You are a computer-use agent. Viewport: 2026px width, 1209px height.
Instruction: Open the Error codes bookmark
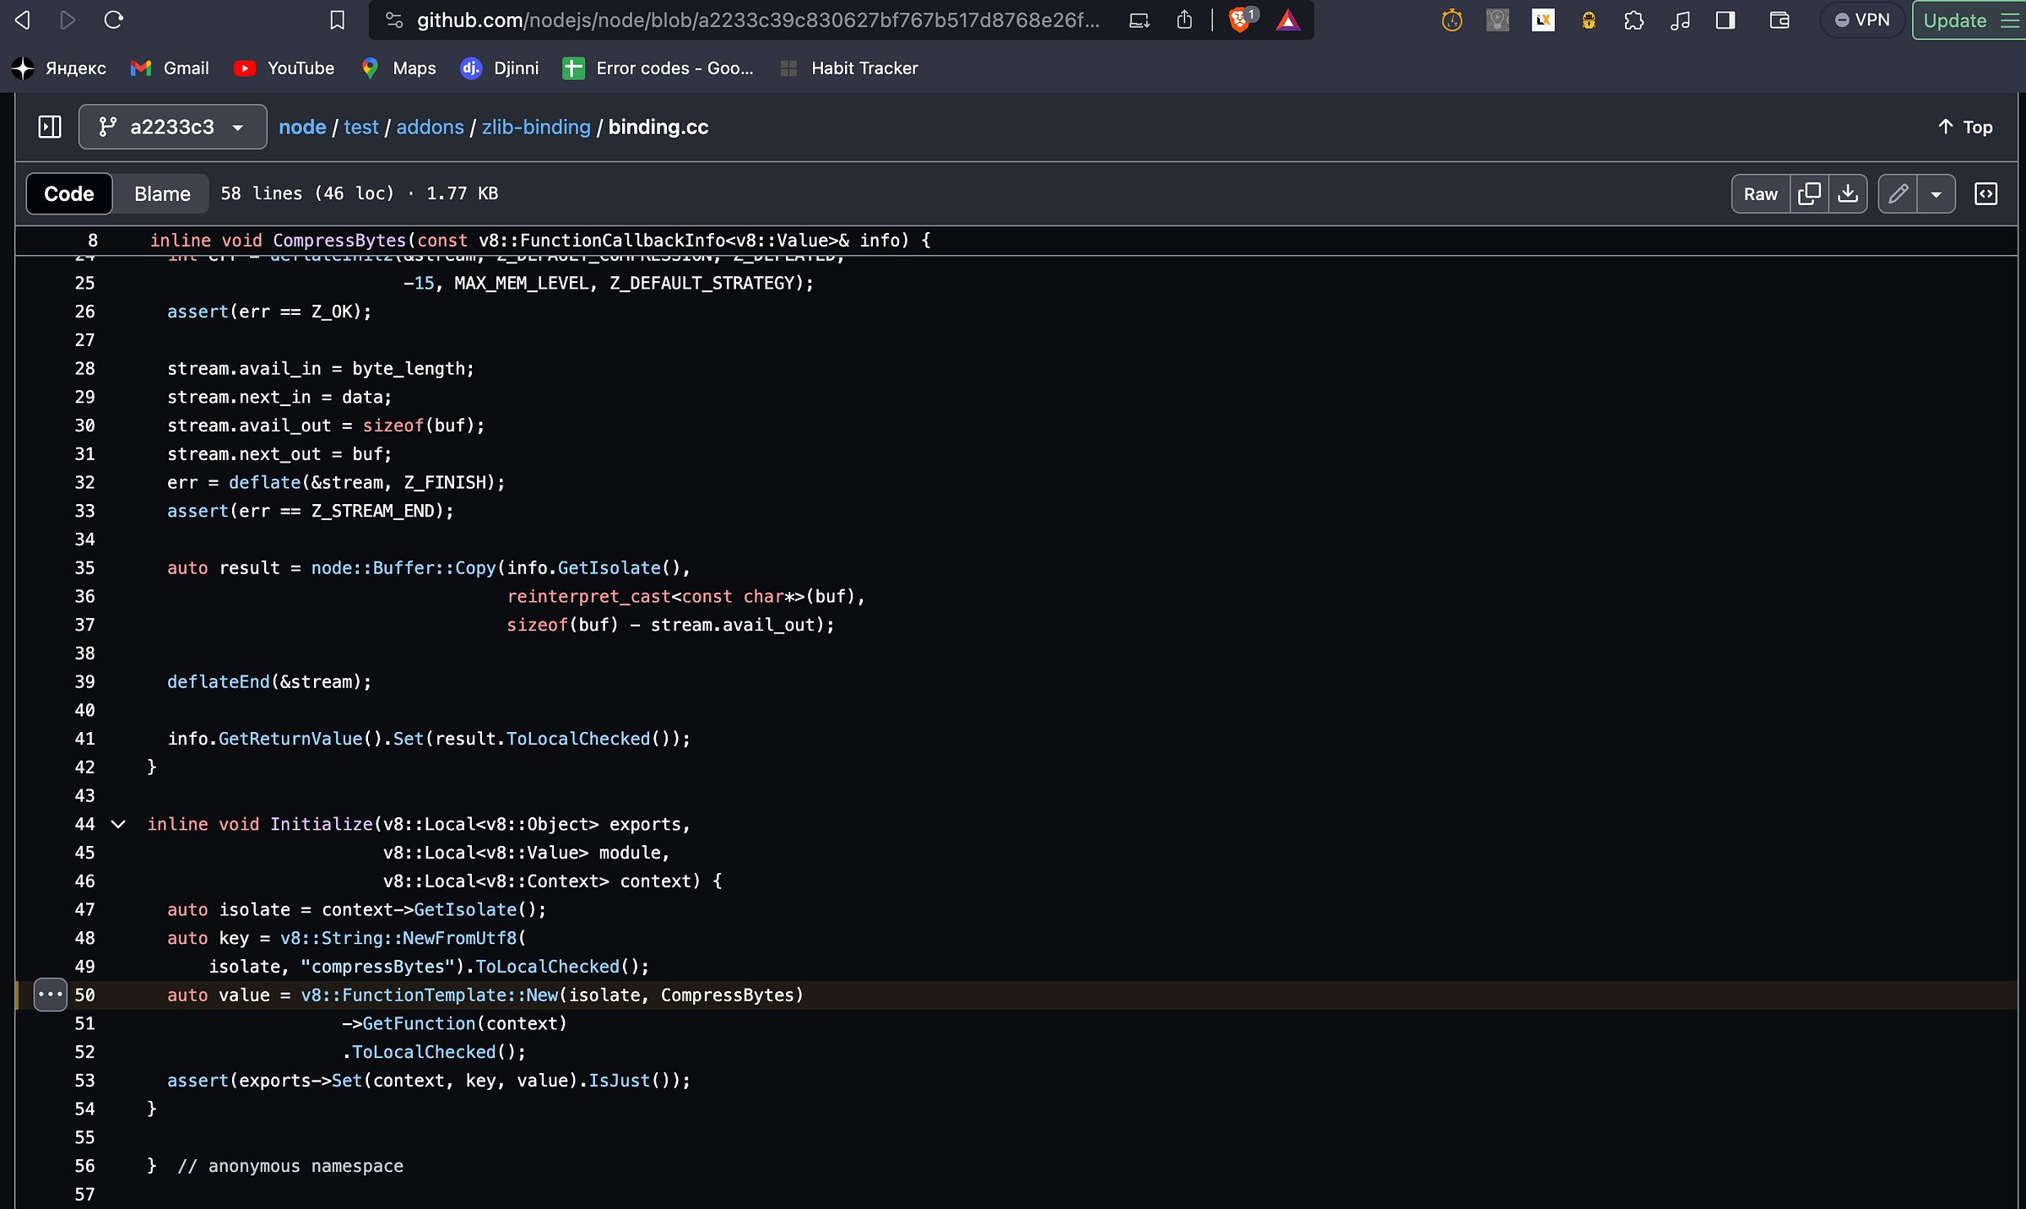(658, 68)
